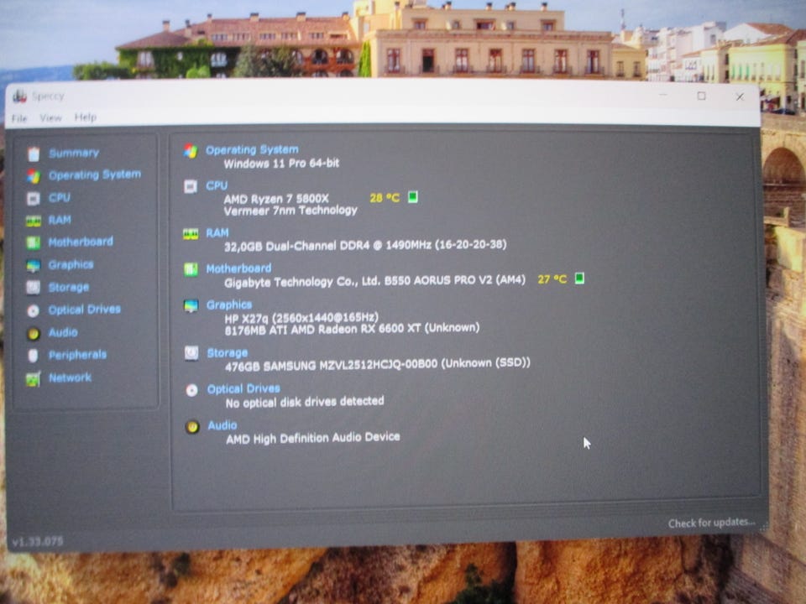The width and height of the screenshot is (806, 604).
Task: Select Optical Drives in the sidebar
Action: [x=85, y=310]
